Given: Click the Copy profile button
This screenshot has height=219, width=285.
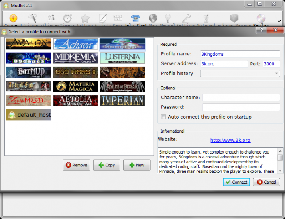Looking at the screenshot, I should pos(106,165).
